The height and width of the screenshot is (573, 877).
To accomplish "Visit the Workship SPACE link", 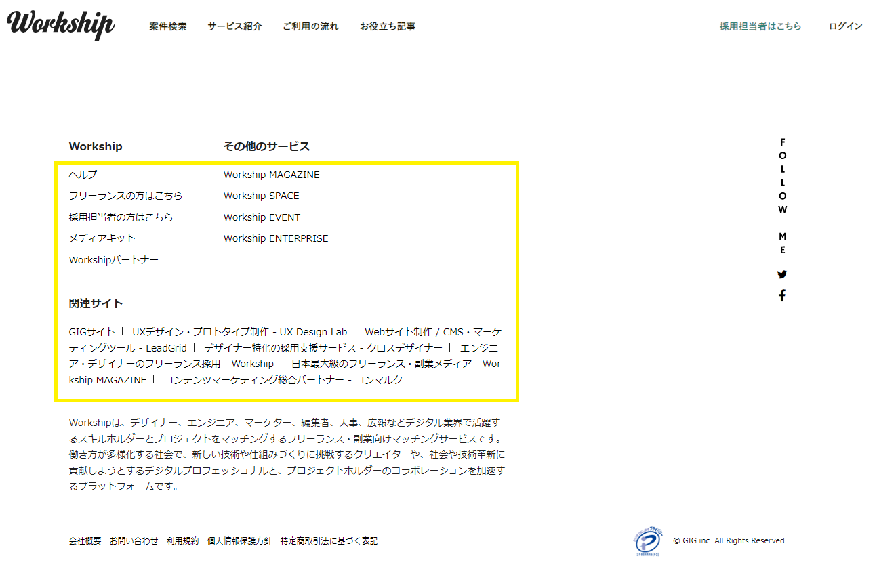I will pyautogui.click(x=262, y=196).
